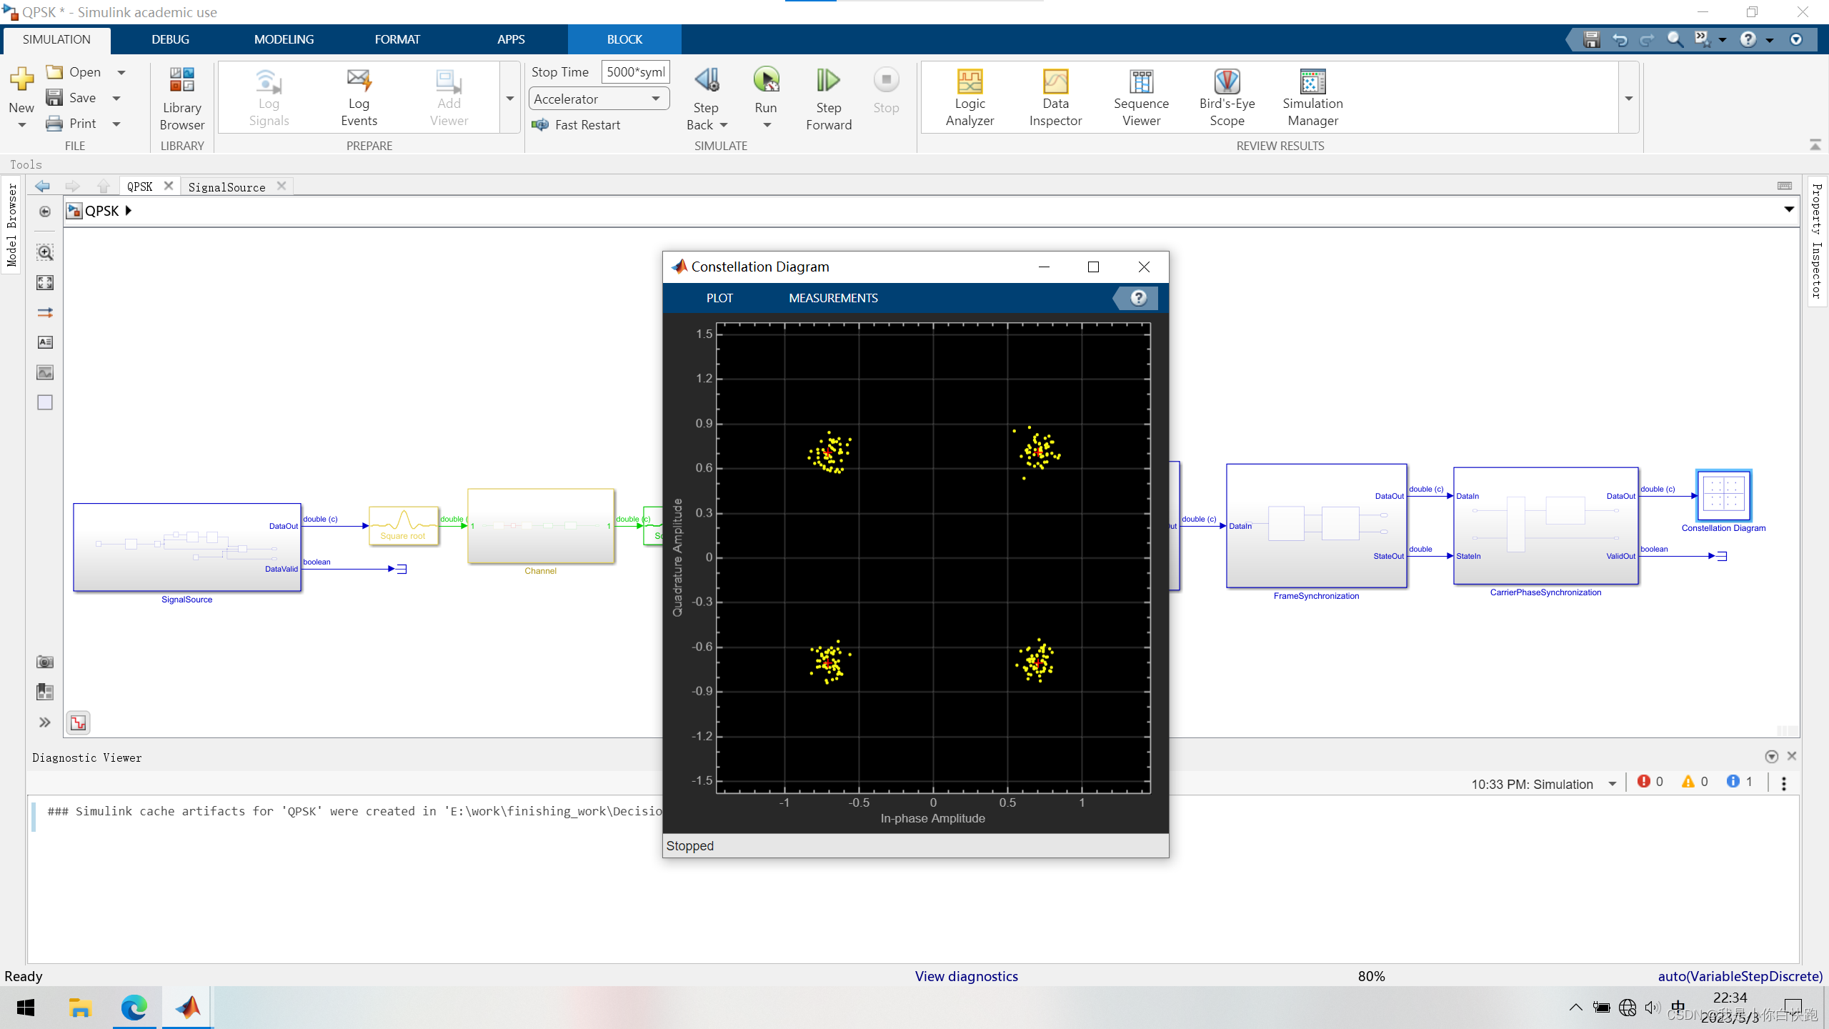Click the Print button
This screenshot has width=1829, height=1029.
point(71,124)
